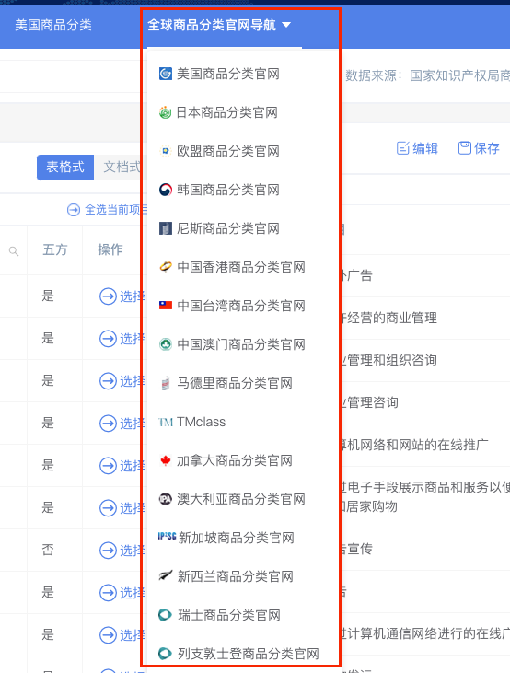The height and width of the screenshot is (673, 510).
Task: Open 澳大利亚商品分类官网 entry
Action: tap(241, 499)
